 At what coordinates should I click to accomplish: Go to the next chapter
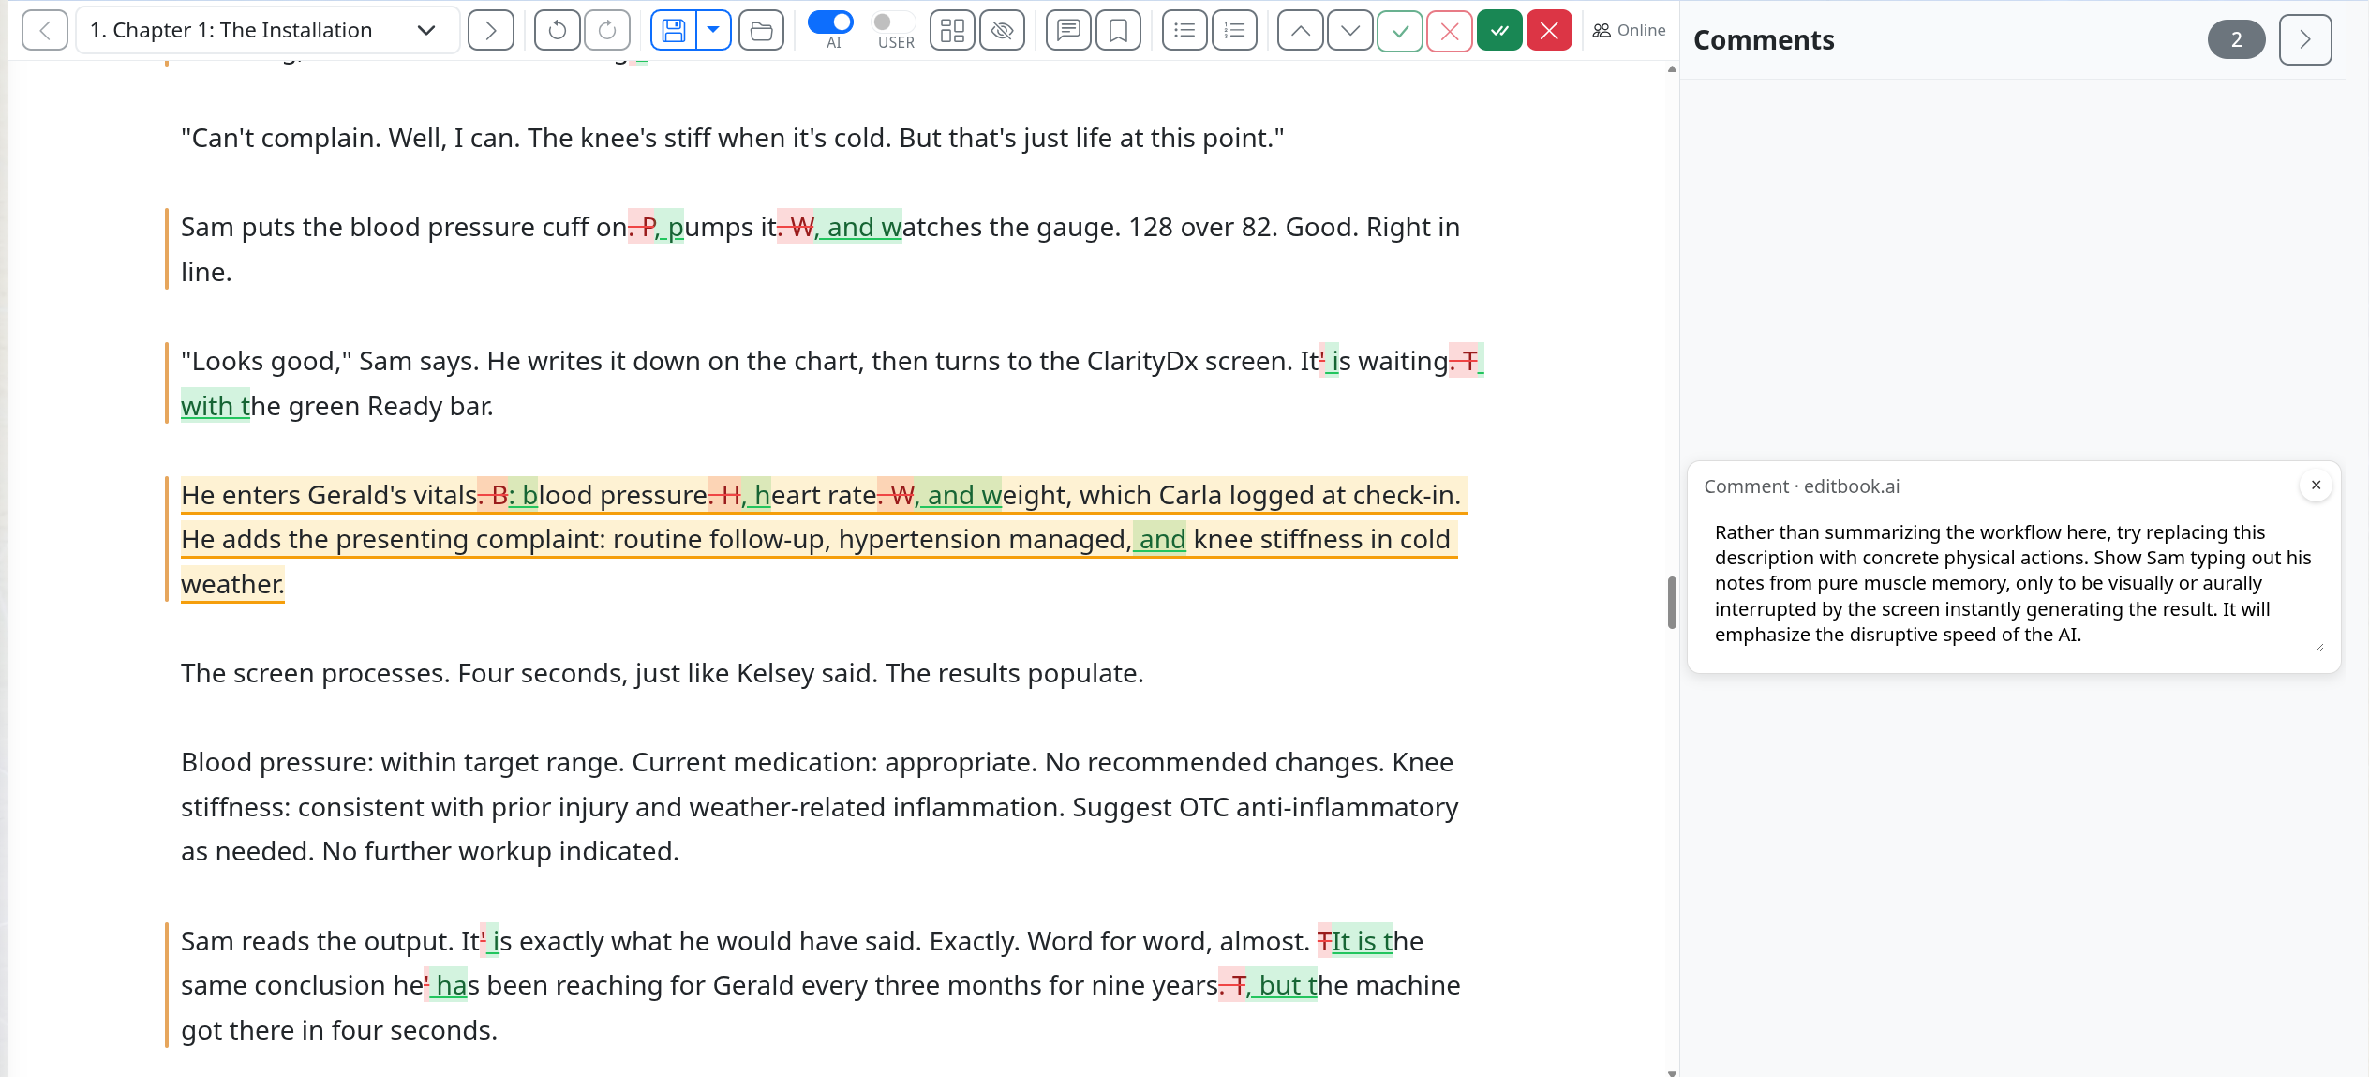[x=490, y=30]
